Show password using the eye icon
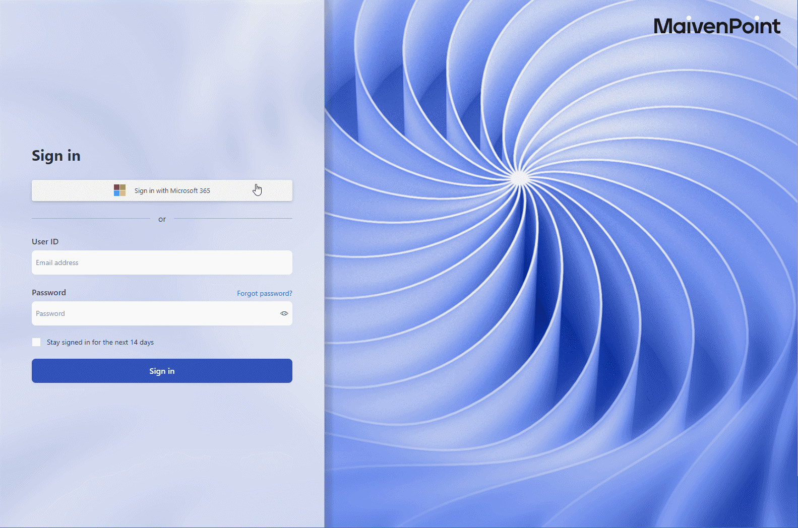This screenshot has height=528, width=798. (x=284, y=313)
